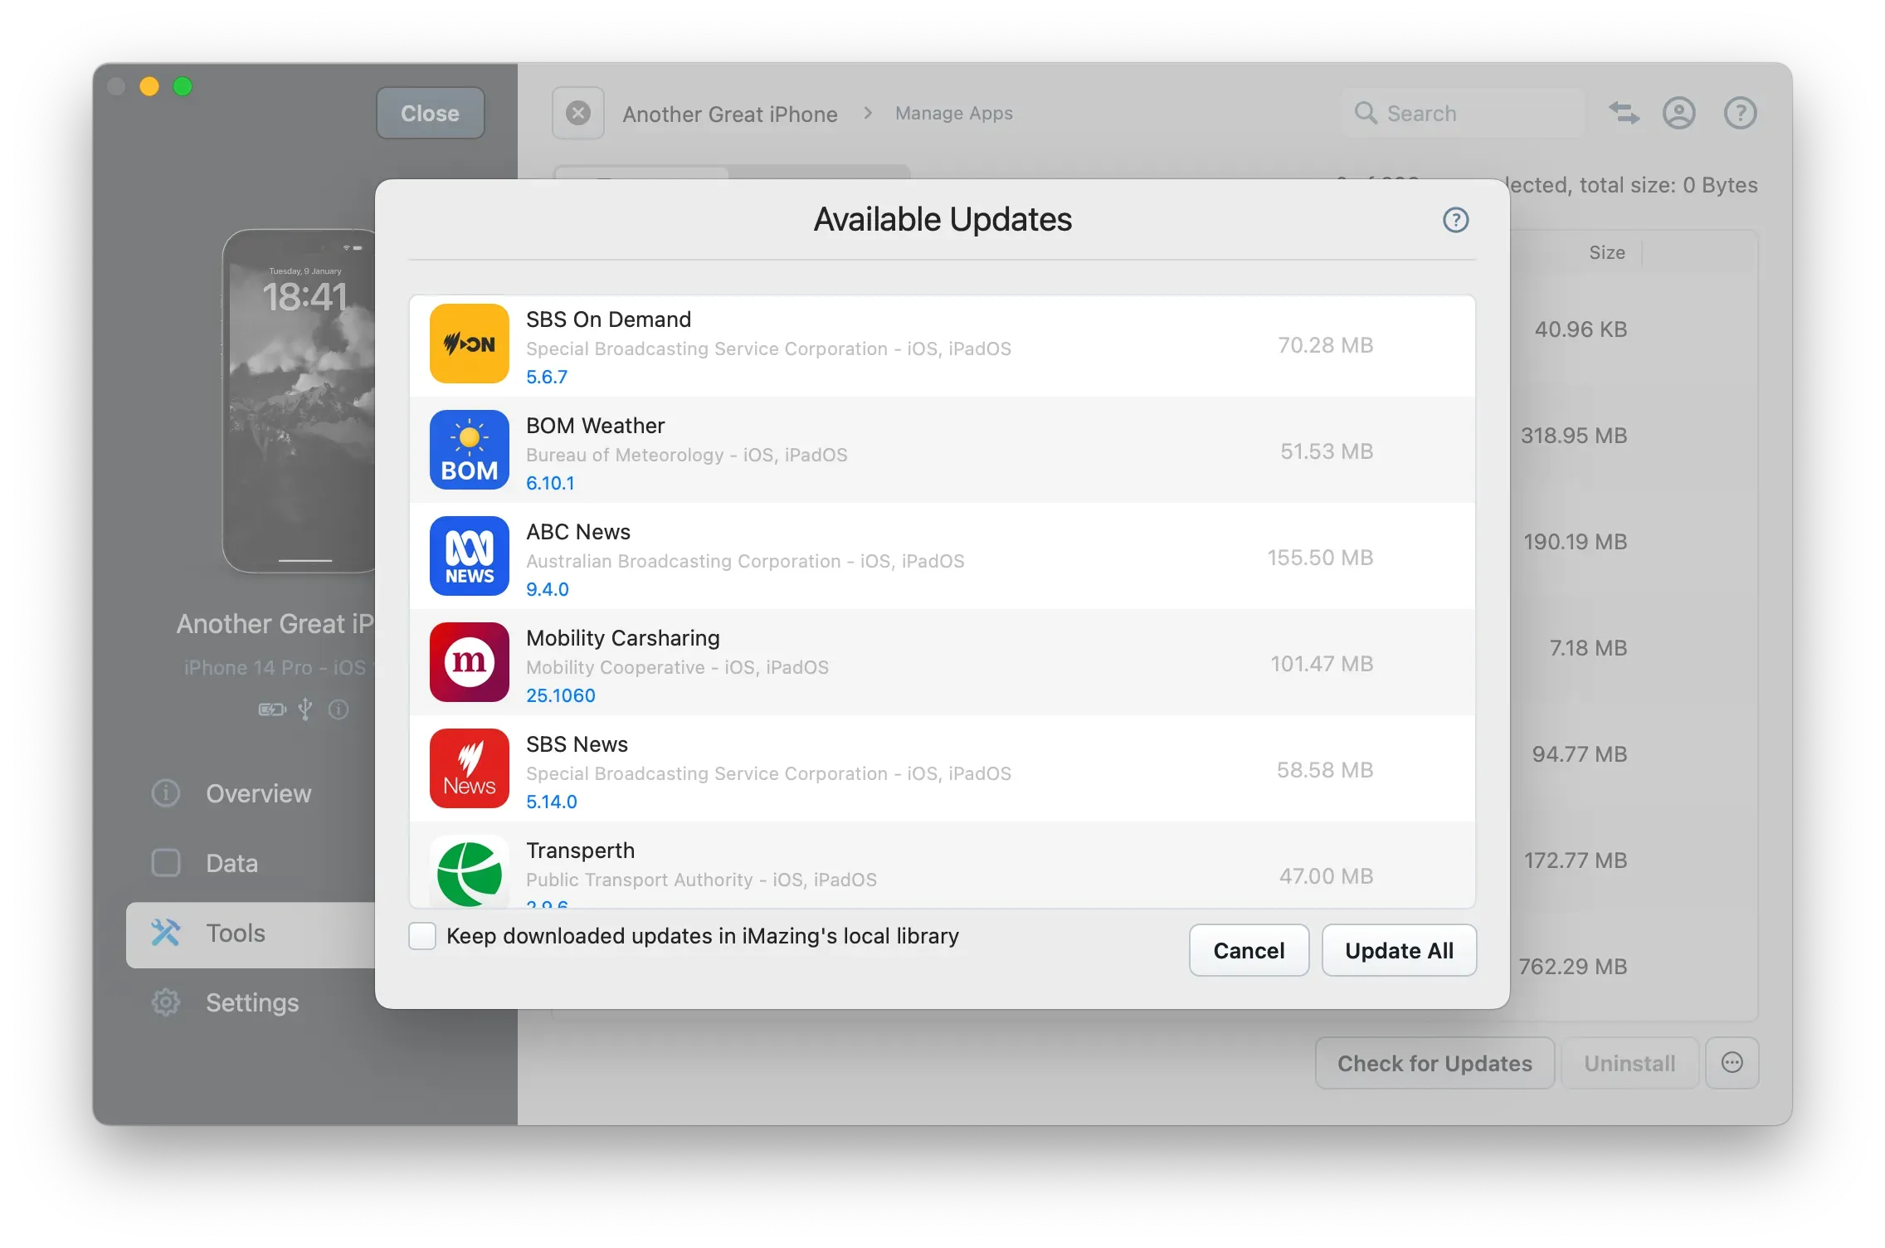The height and width of the screenshot is (1248, 1885).
Task: Click the BOM Weather app icon
Action: (x=469, y=450)
